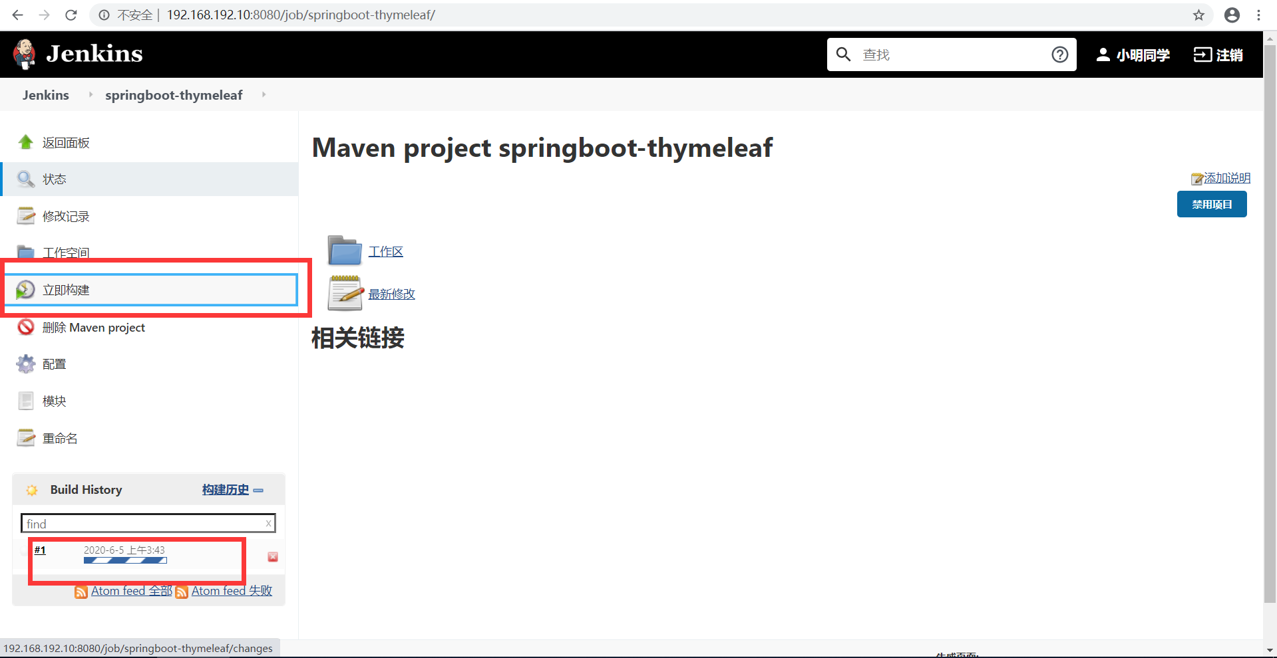Expand the Jenkins breadcrumb arrow
The width and height of the screenshot is (1277, 658).
tap(91, 94)
